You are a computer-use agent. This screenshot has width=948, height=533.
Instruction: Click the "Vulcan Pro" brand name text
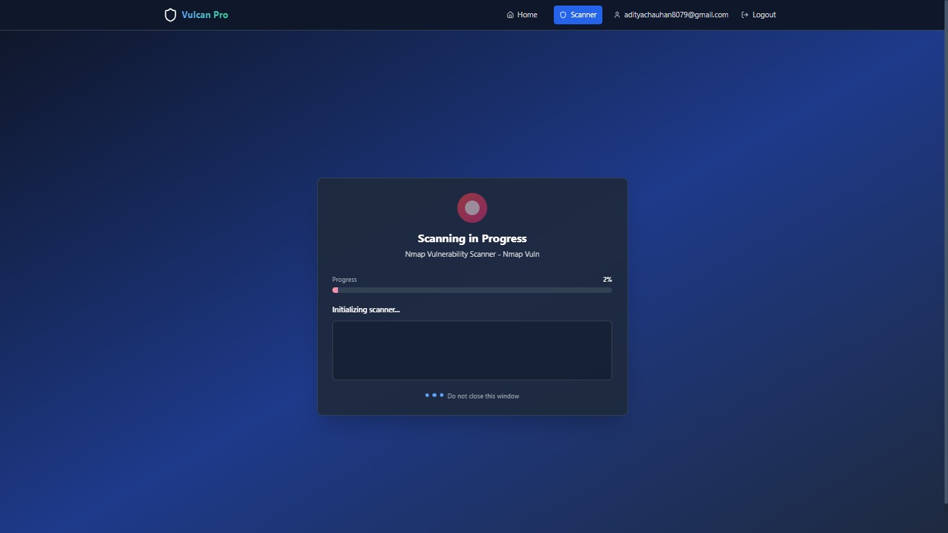205,15
